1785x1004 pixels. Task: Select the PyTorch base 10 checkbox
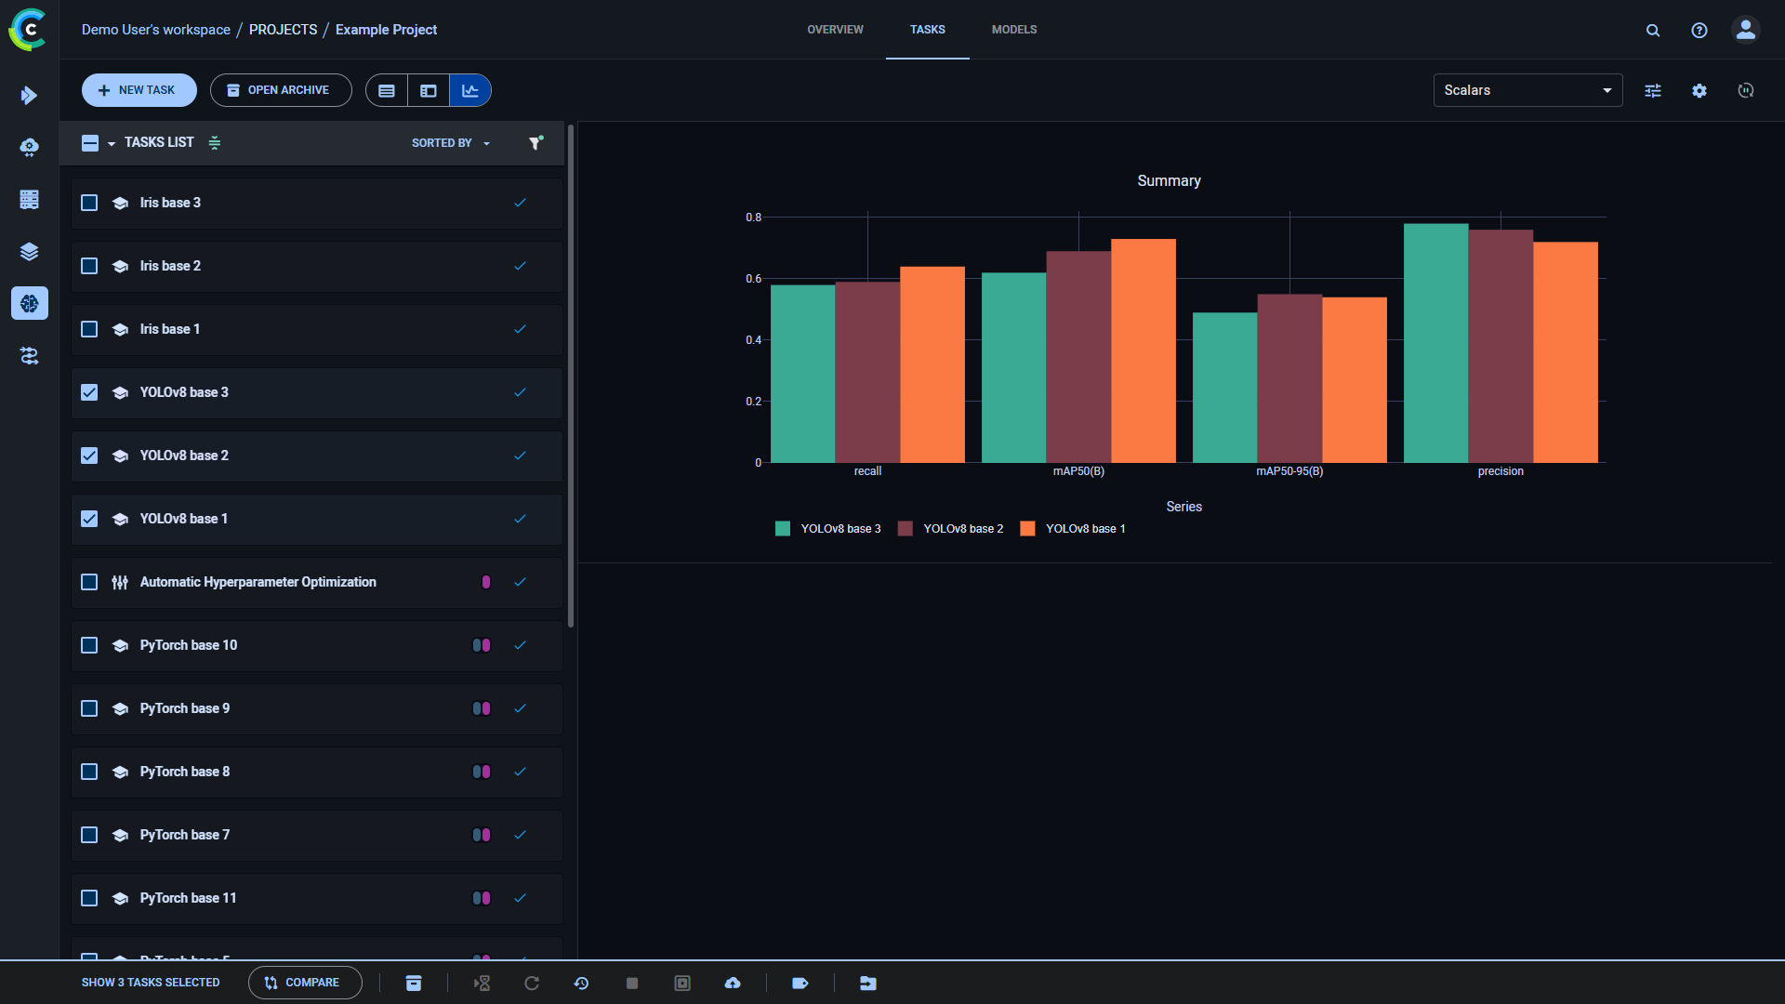pyautogui.click(x=89, y=645)
